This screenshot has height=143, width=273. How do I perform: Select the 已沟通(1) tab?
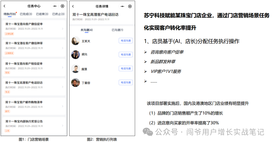pos(117,30)
